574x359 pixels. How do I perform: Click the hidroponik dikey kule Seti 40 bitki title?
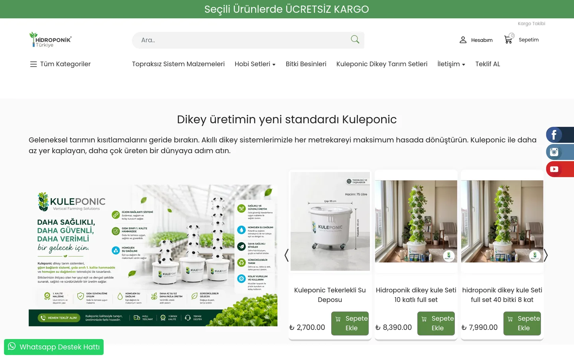click(502, 295)
